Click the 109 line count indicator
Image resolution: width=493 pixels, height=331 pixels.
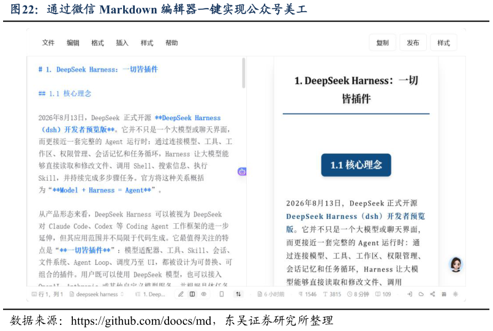383,294
